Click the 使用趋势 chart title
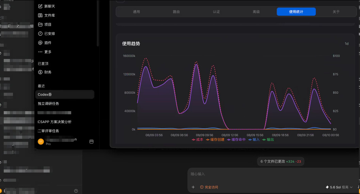 click(x=131, y=44)
